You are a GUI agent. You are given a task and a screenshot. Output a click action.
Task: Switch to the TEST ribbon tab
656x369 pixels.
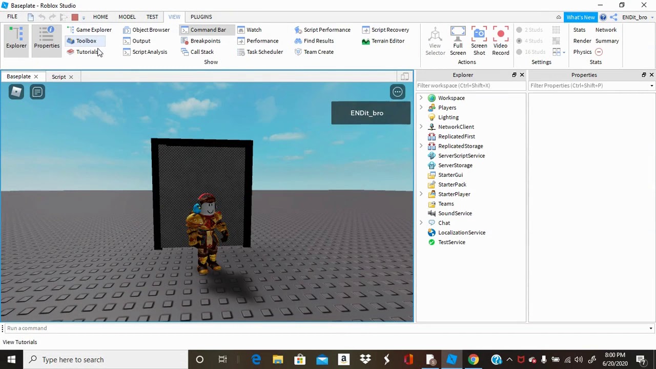(152, 17)
